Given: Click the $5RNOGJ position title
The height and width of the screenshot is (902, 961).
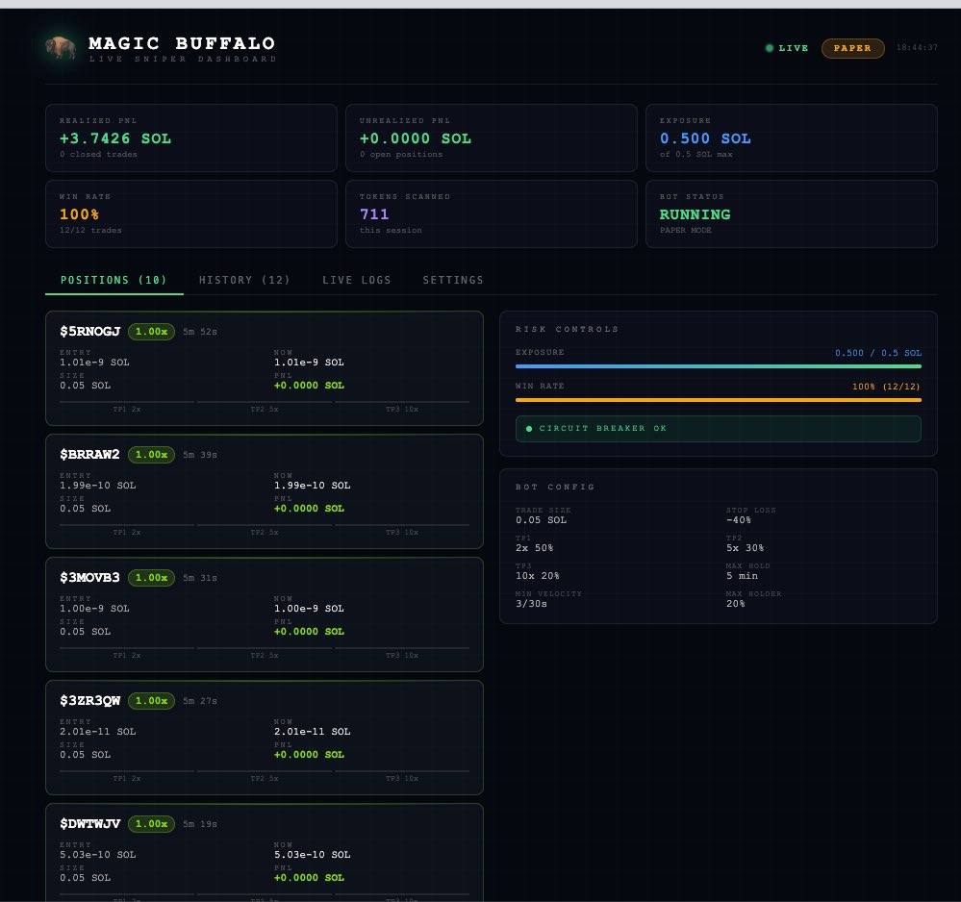Looking at the screenshot, I should (90, 332).
